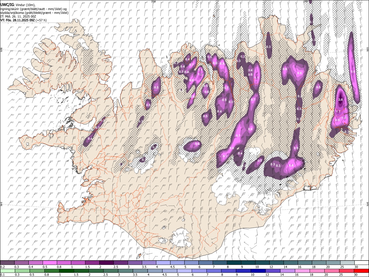Click the pale green 0.1 swatch, bottom legend row

8,271
